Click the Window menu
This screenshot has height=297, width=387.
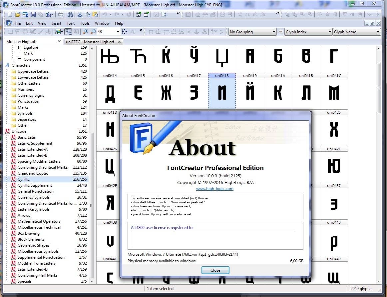pyautogui.click(x=102, y=23)
